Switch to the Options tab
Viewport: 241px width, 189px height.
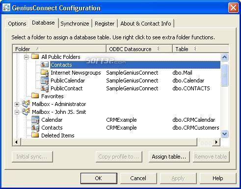[x=17, y=24]
